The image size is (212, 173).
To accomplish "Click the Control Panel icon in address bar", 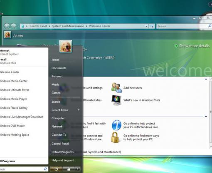I will tap(22, 26).
